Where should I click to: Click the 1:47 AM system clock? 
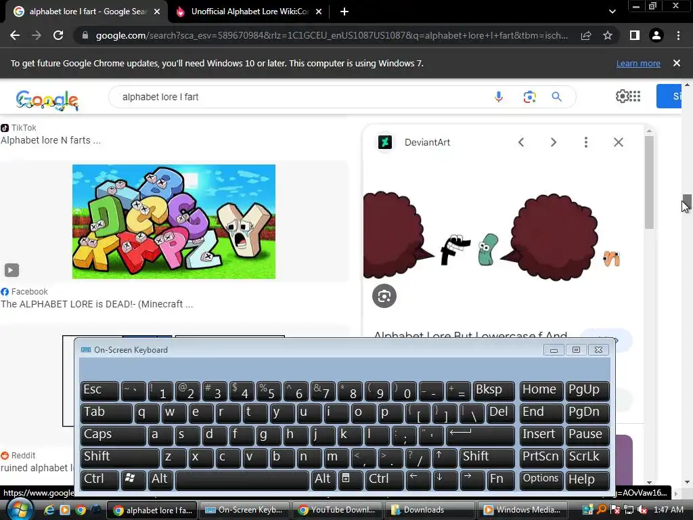coord(668,511)
